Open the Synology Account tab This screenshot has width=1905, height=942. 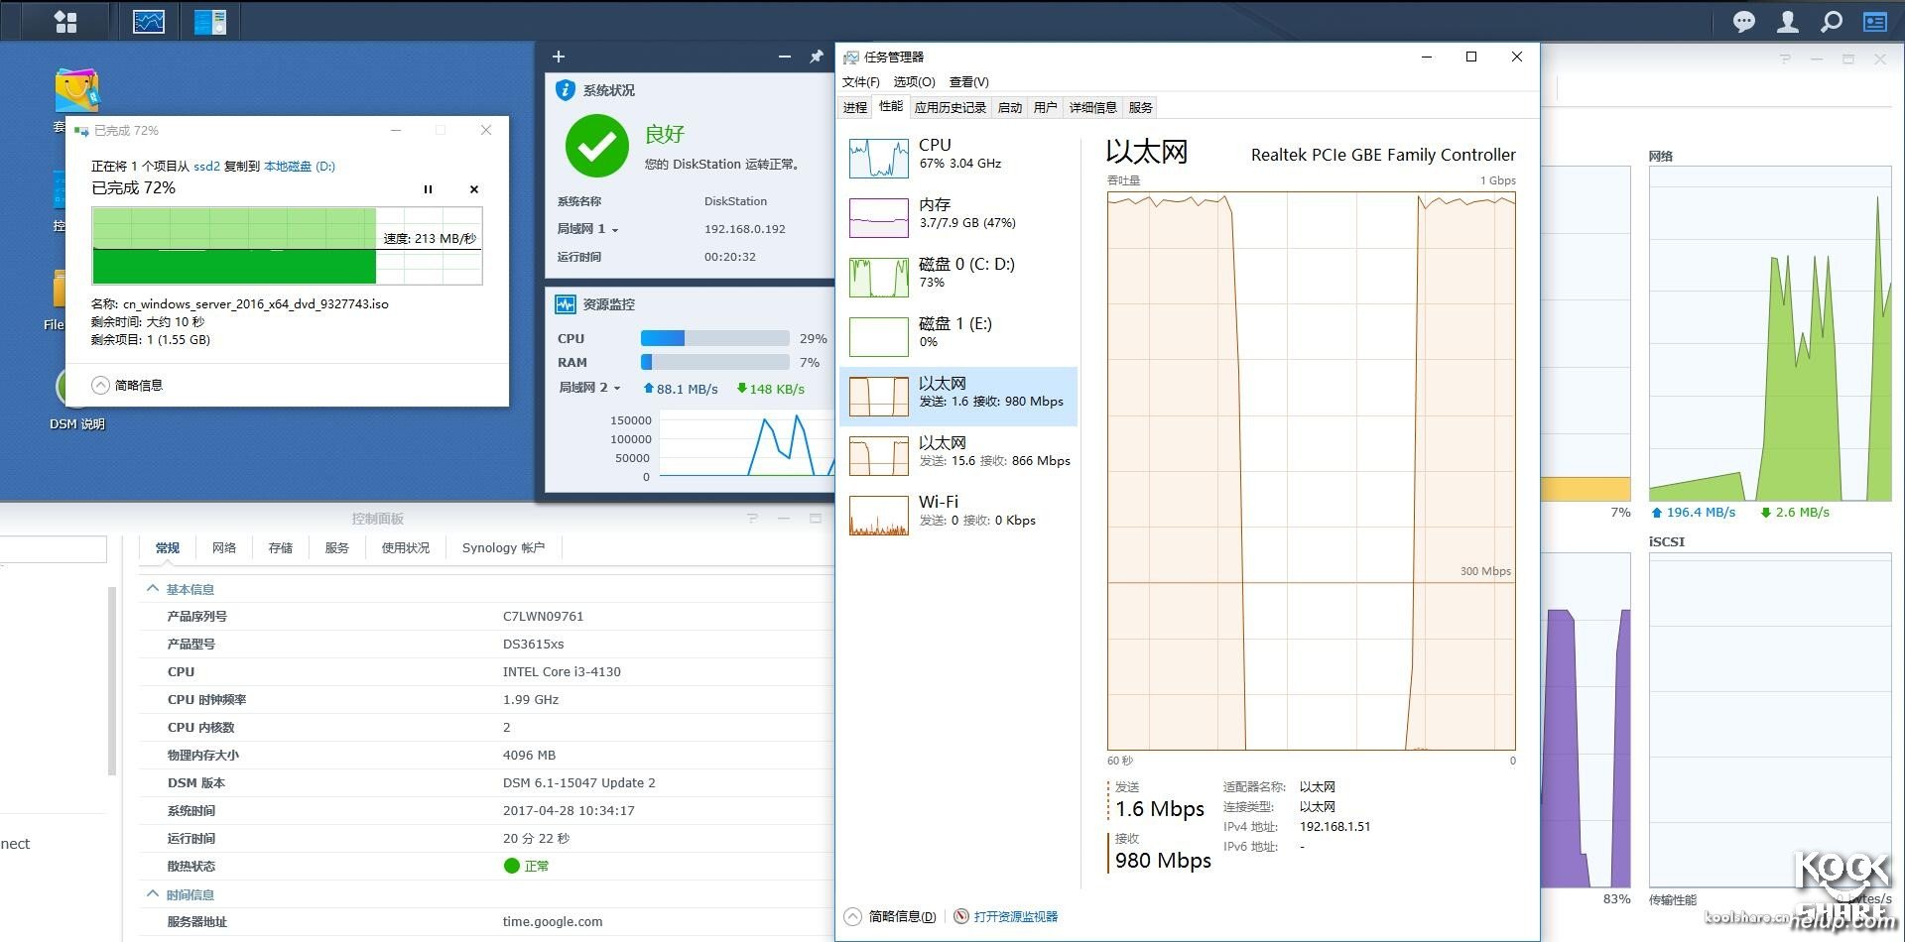tap(503, 547)
